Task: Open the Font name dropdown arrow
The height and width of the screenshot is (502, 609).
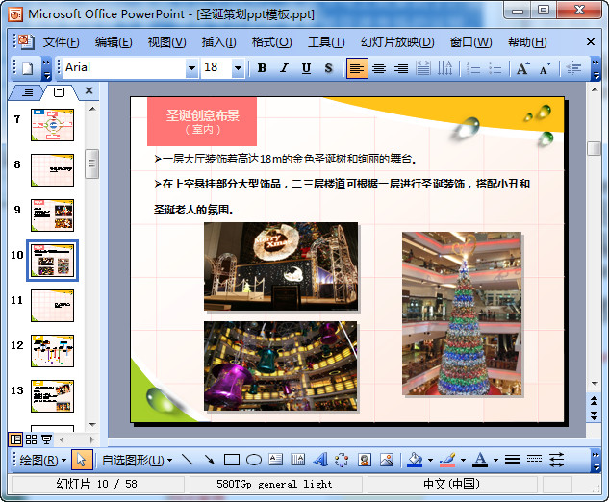Action: coord(191,68)
